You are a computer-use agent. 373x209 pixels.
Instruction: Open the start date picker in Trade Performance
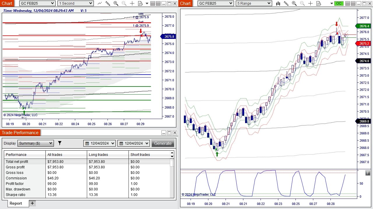point(99,143)
